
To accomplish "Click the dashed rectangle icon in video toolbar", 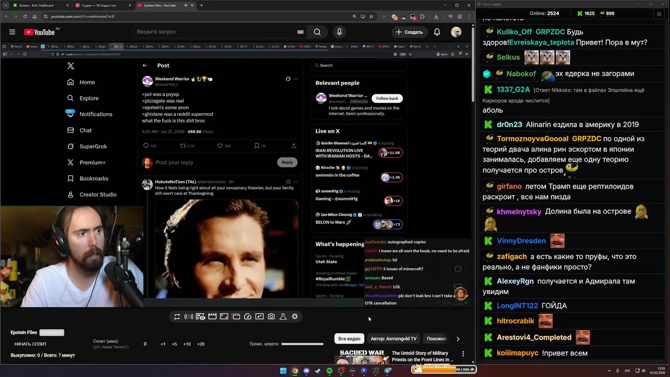I will point(236,317).
